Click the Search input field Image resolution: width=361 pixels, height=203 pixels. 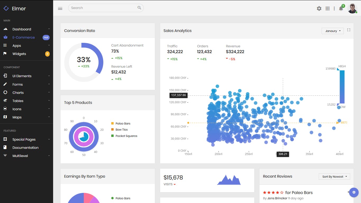106,8
